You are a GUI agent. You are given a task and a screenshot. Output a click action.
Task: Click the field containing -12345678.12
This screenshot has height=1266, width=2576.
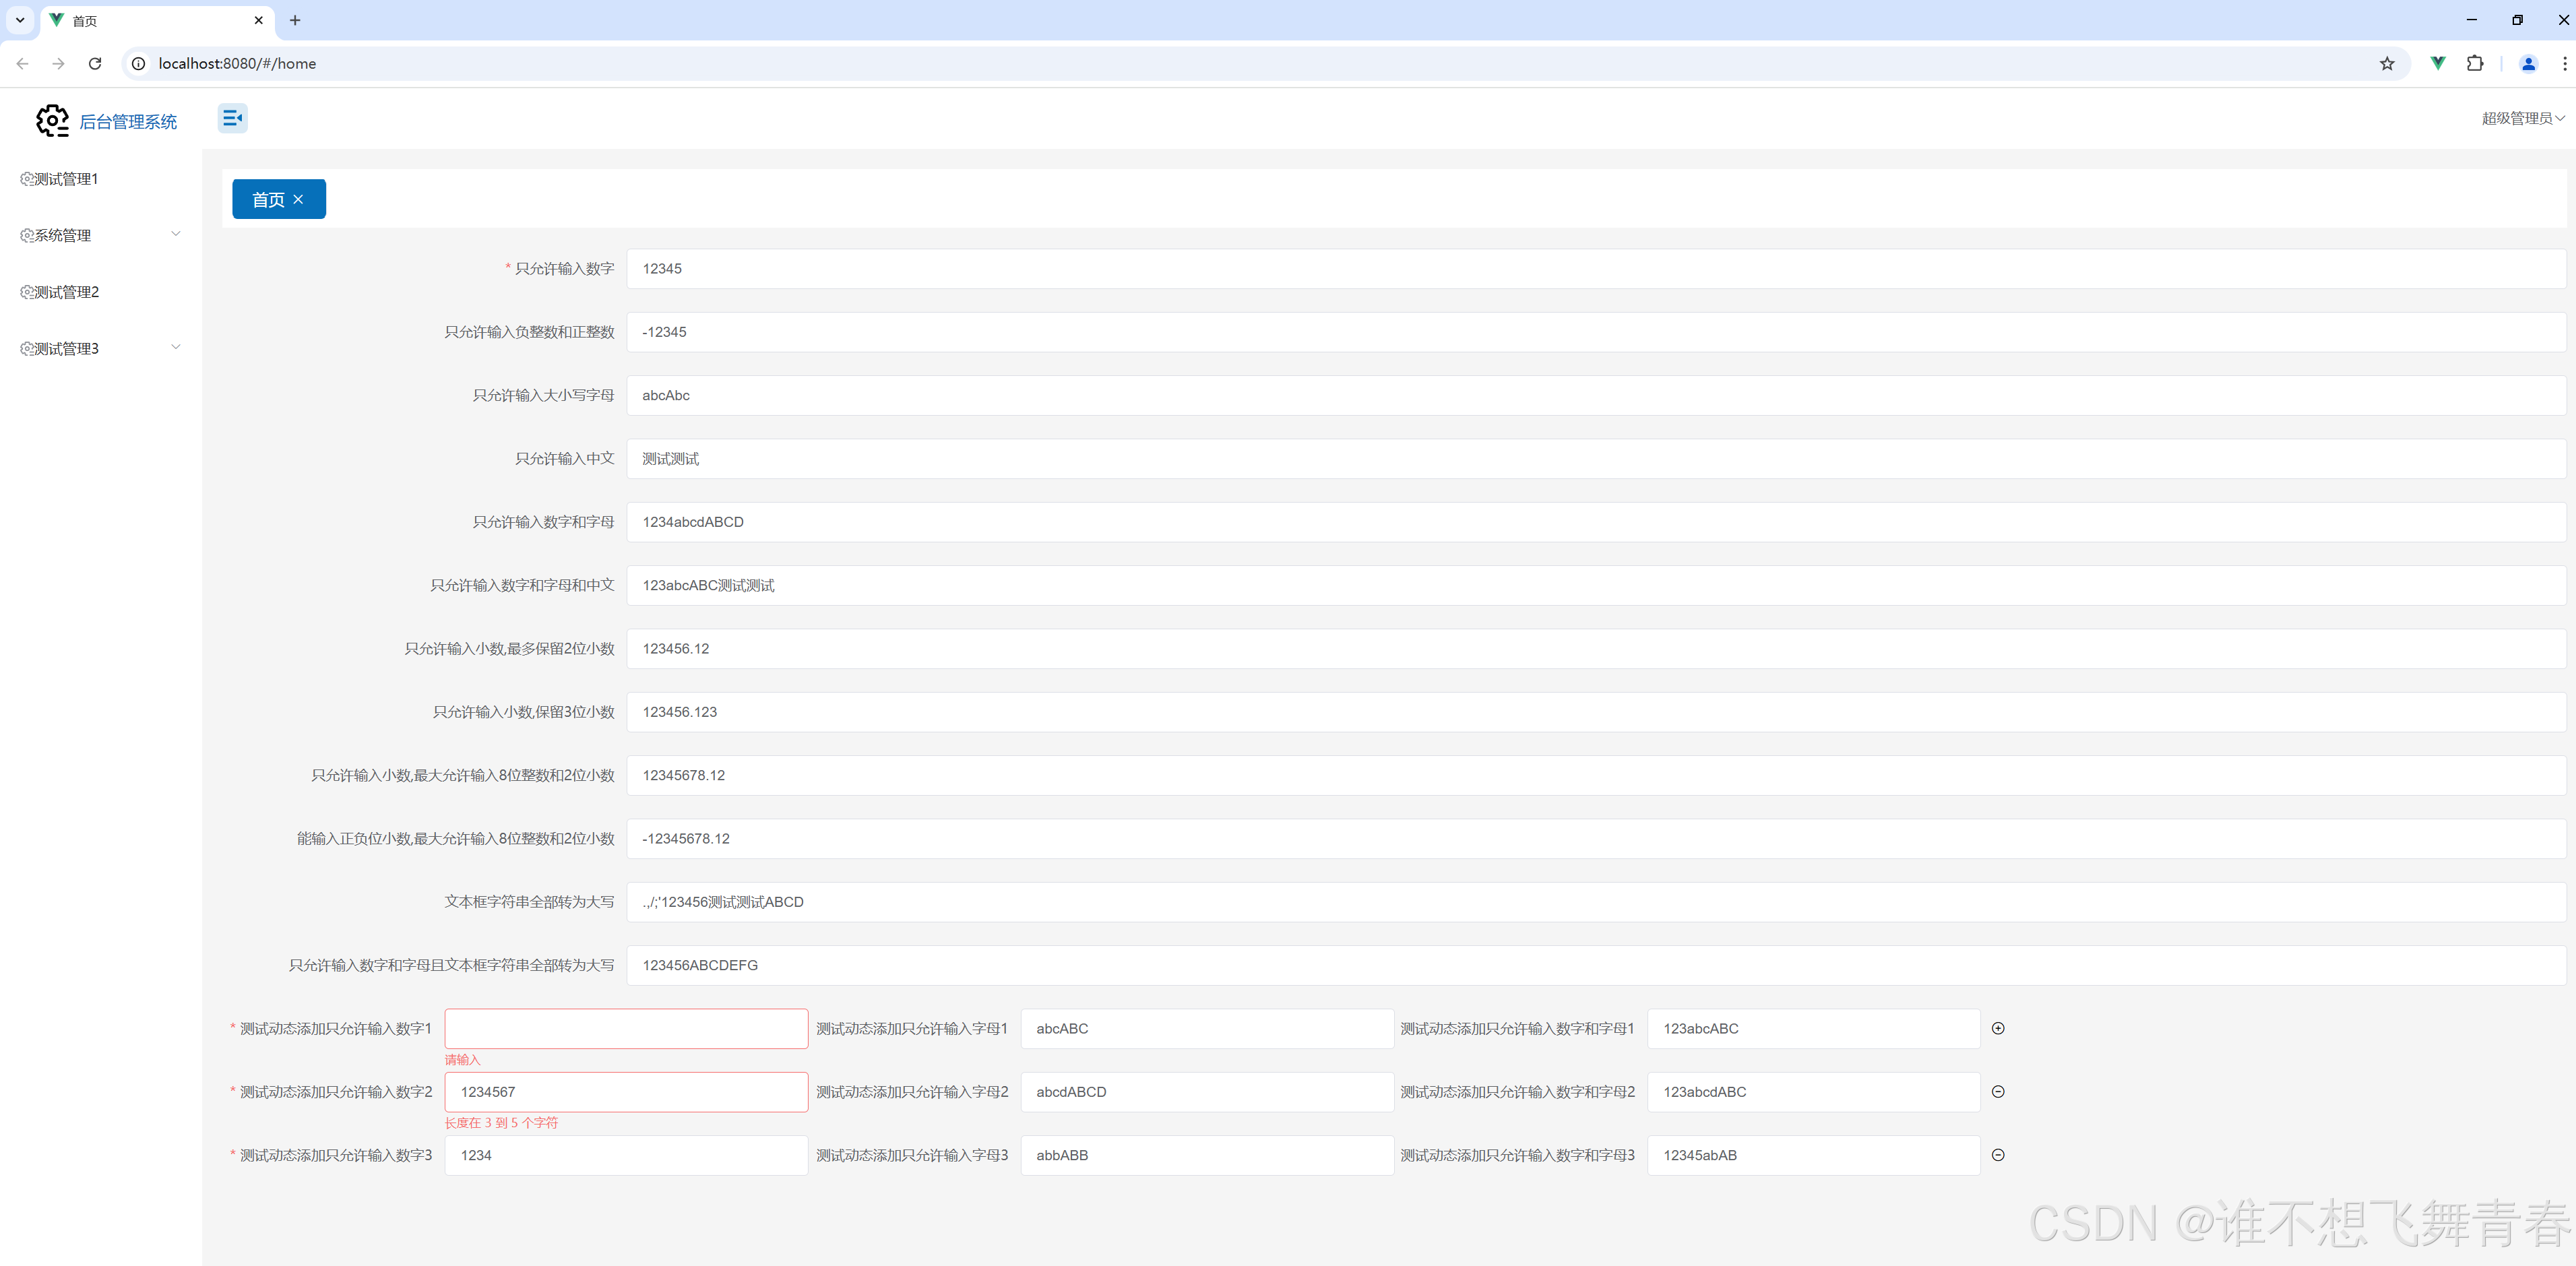coord(1596,839)
